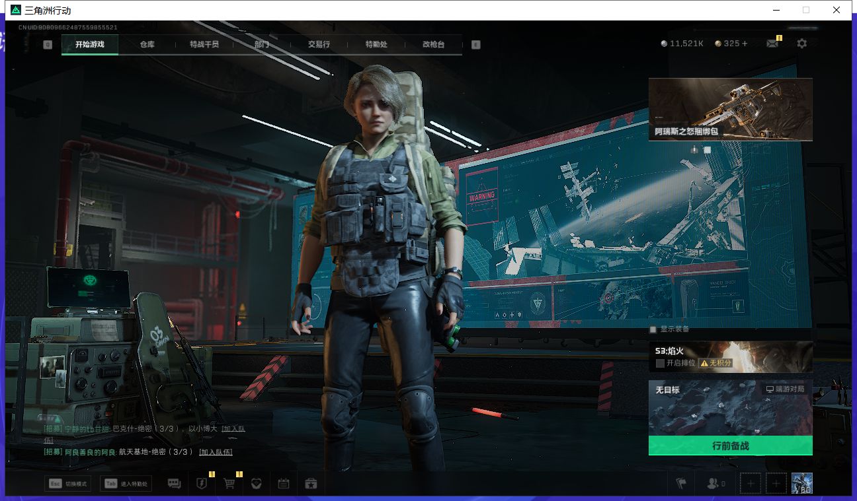Click the 无积分 warning badge

click(x=717, y=363)
